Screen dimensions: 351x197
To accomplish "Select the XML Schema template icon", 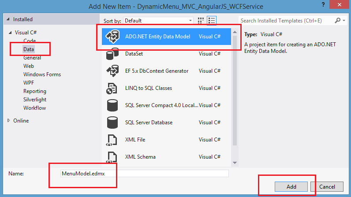I will click(x=111, y=157).
